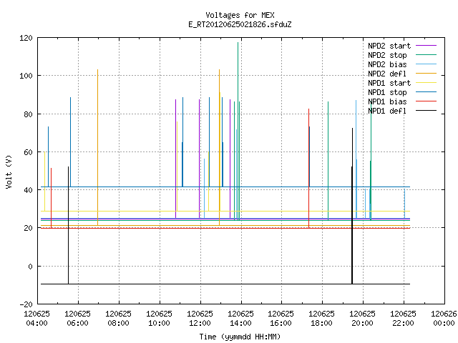Click the tallest green spike near 14:00
The width and height of the screenshot is (458, 343).
click(238, 131)
